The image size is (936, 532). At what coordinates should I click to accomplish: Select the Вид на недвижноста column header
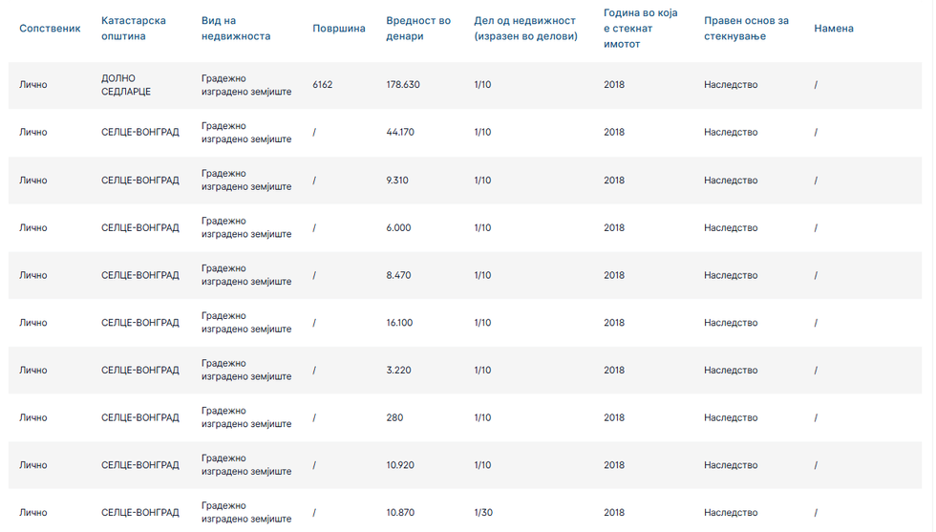[x=236, y=29]
